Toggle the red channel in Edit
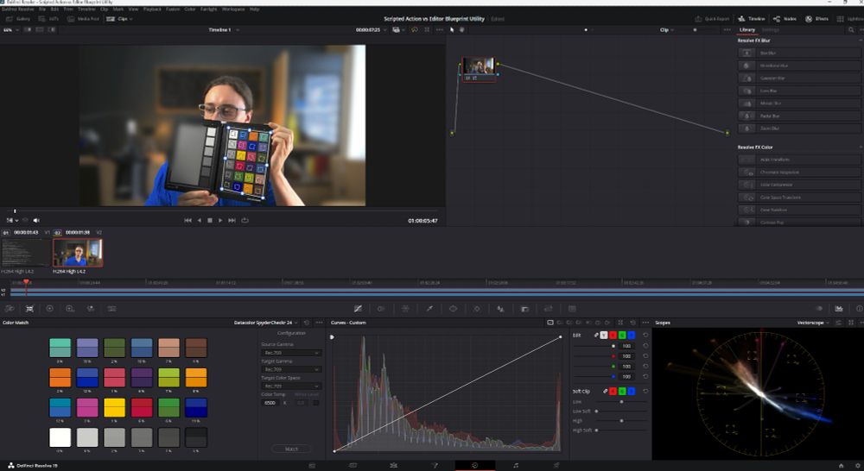The width and height of the screenshot is (864, 471). click(x=613, y=335)
